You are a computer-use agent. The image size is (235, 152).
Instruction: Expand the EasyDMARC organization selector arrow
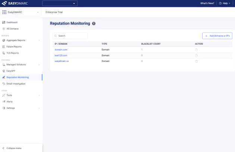[x=38, y=12]
